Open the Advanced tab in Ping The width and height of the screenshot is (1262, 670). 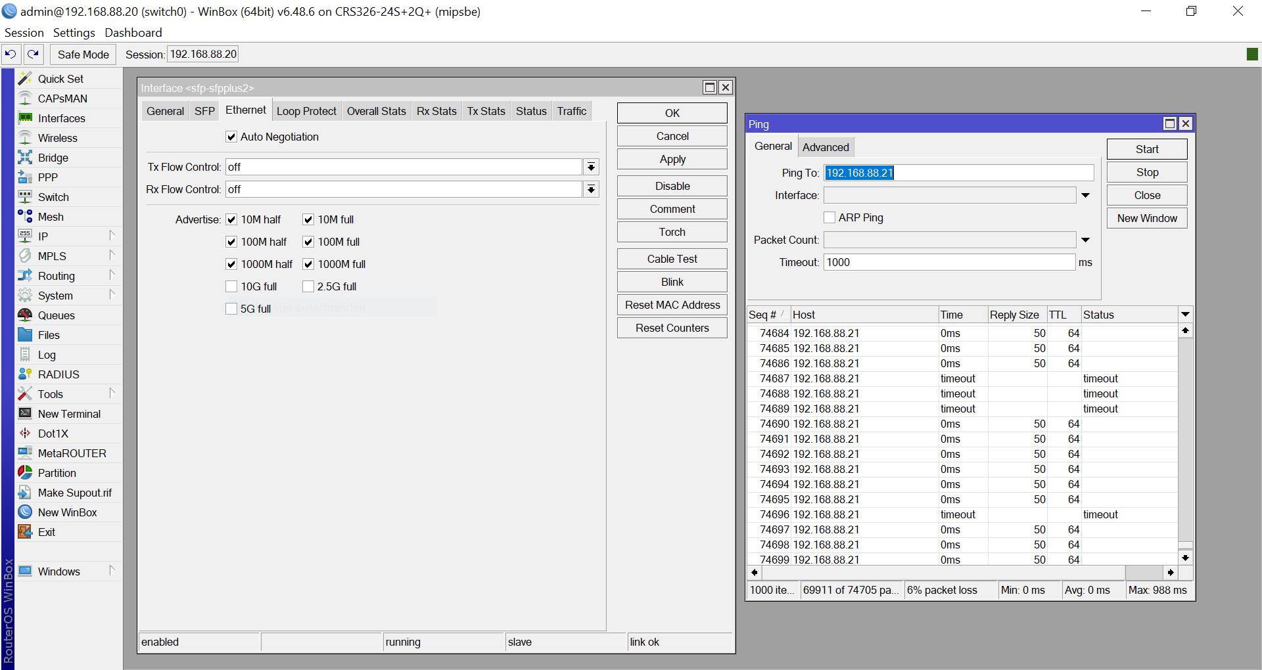coord(825,147)
